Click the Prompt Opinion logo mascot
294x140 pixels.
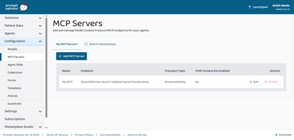click(24, 7)
